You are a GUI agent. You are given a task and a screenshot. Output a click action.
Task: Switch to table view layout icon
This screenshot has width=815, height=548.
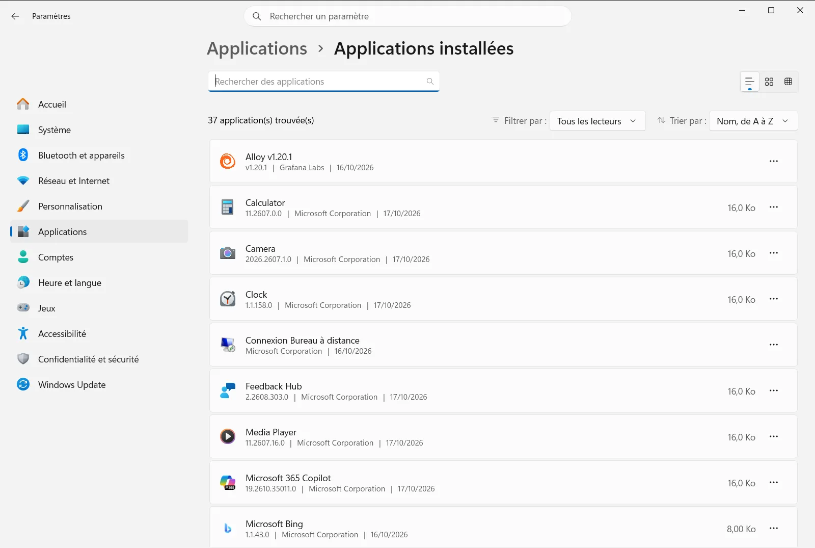pyautogui.click(x=788, y=82)
